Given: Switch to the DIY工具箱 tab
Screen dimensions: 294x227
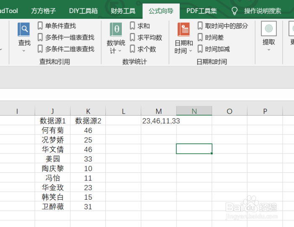Looking at the screenshot, I should pyautogui.click(x=83, y=11).
